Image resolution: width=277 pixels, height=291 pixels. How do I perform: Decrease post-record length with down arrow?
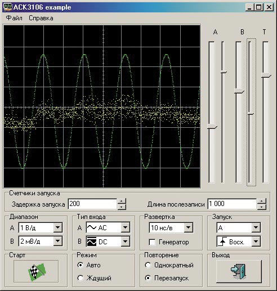click(262, 207)
